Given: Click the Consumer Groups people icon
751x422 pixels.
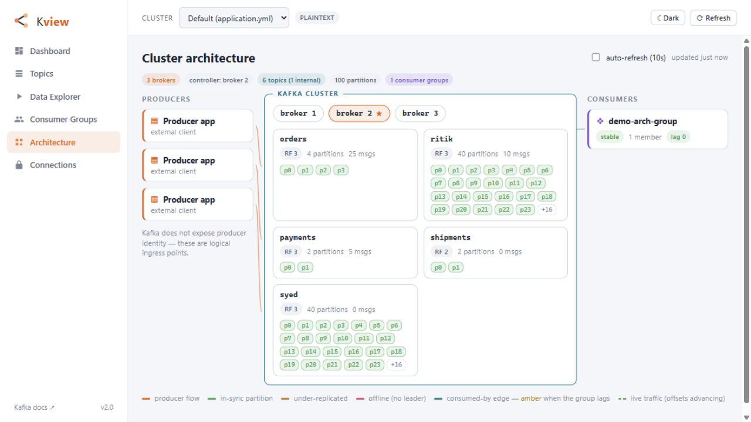Looking at the screenshot, I should 19,120.
